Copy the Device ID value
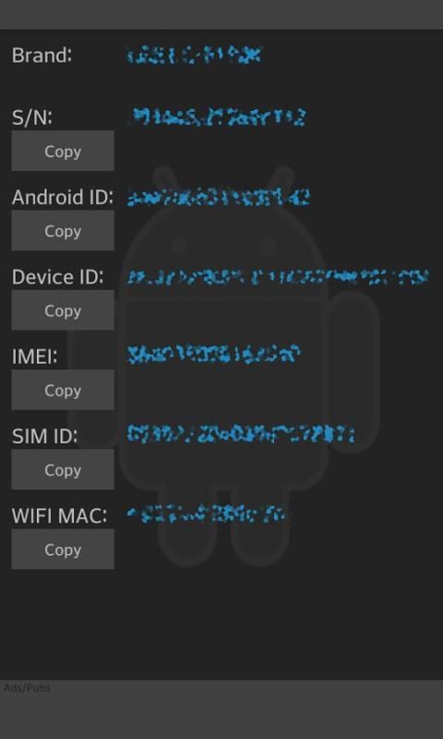The image size is (443, 739). (x=63, y=310)
